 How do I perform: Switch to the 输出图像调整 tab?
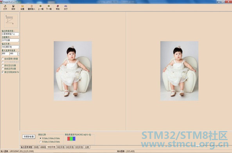coord(26,147)
